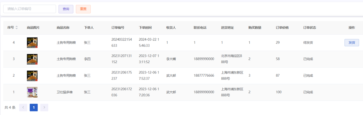Open product image of order row 4
363x115 pixels.
point(32,43)
